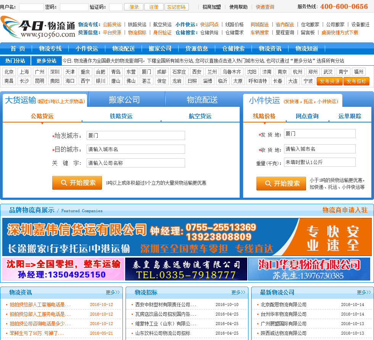Viewport: 374px width, 340px height.
Task: Click 更多 in the 物流资讯 panel
Action: click(113, 292)
